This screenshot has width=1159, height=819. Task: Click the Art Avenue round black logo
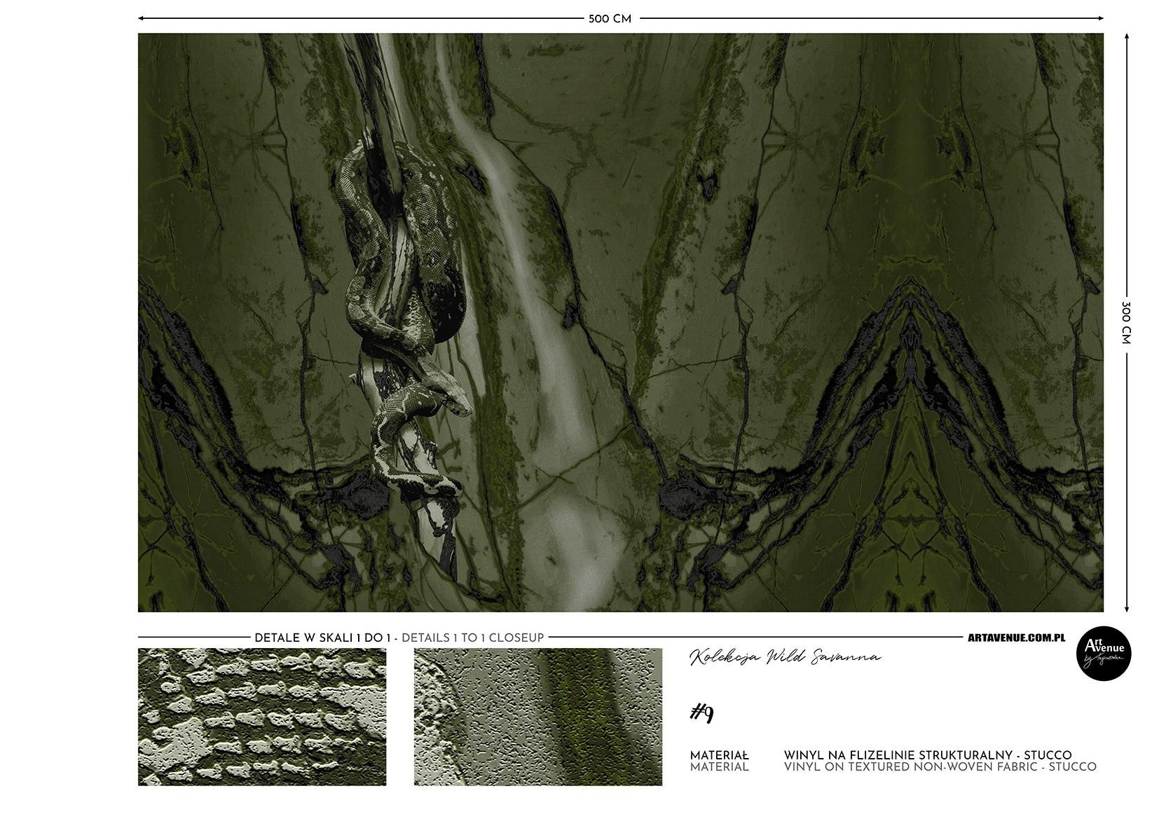click(x=1103, y=654)
